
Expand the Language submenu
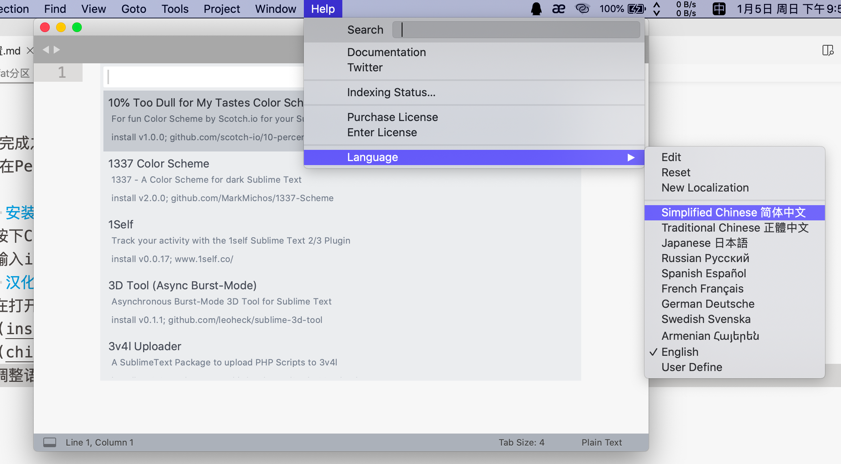pos(474,157)
